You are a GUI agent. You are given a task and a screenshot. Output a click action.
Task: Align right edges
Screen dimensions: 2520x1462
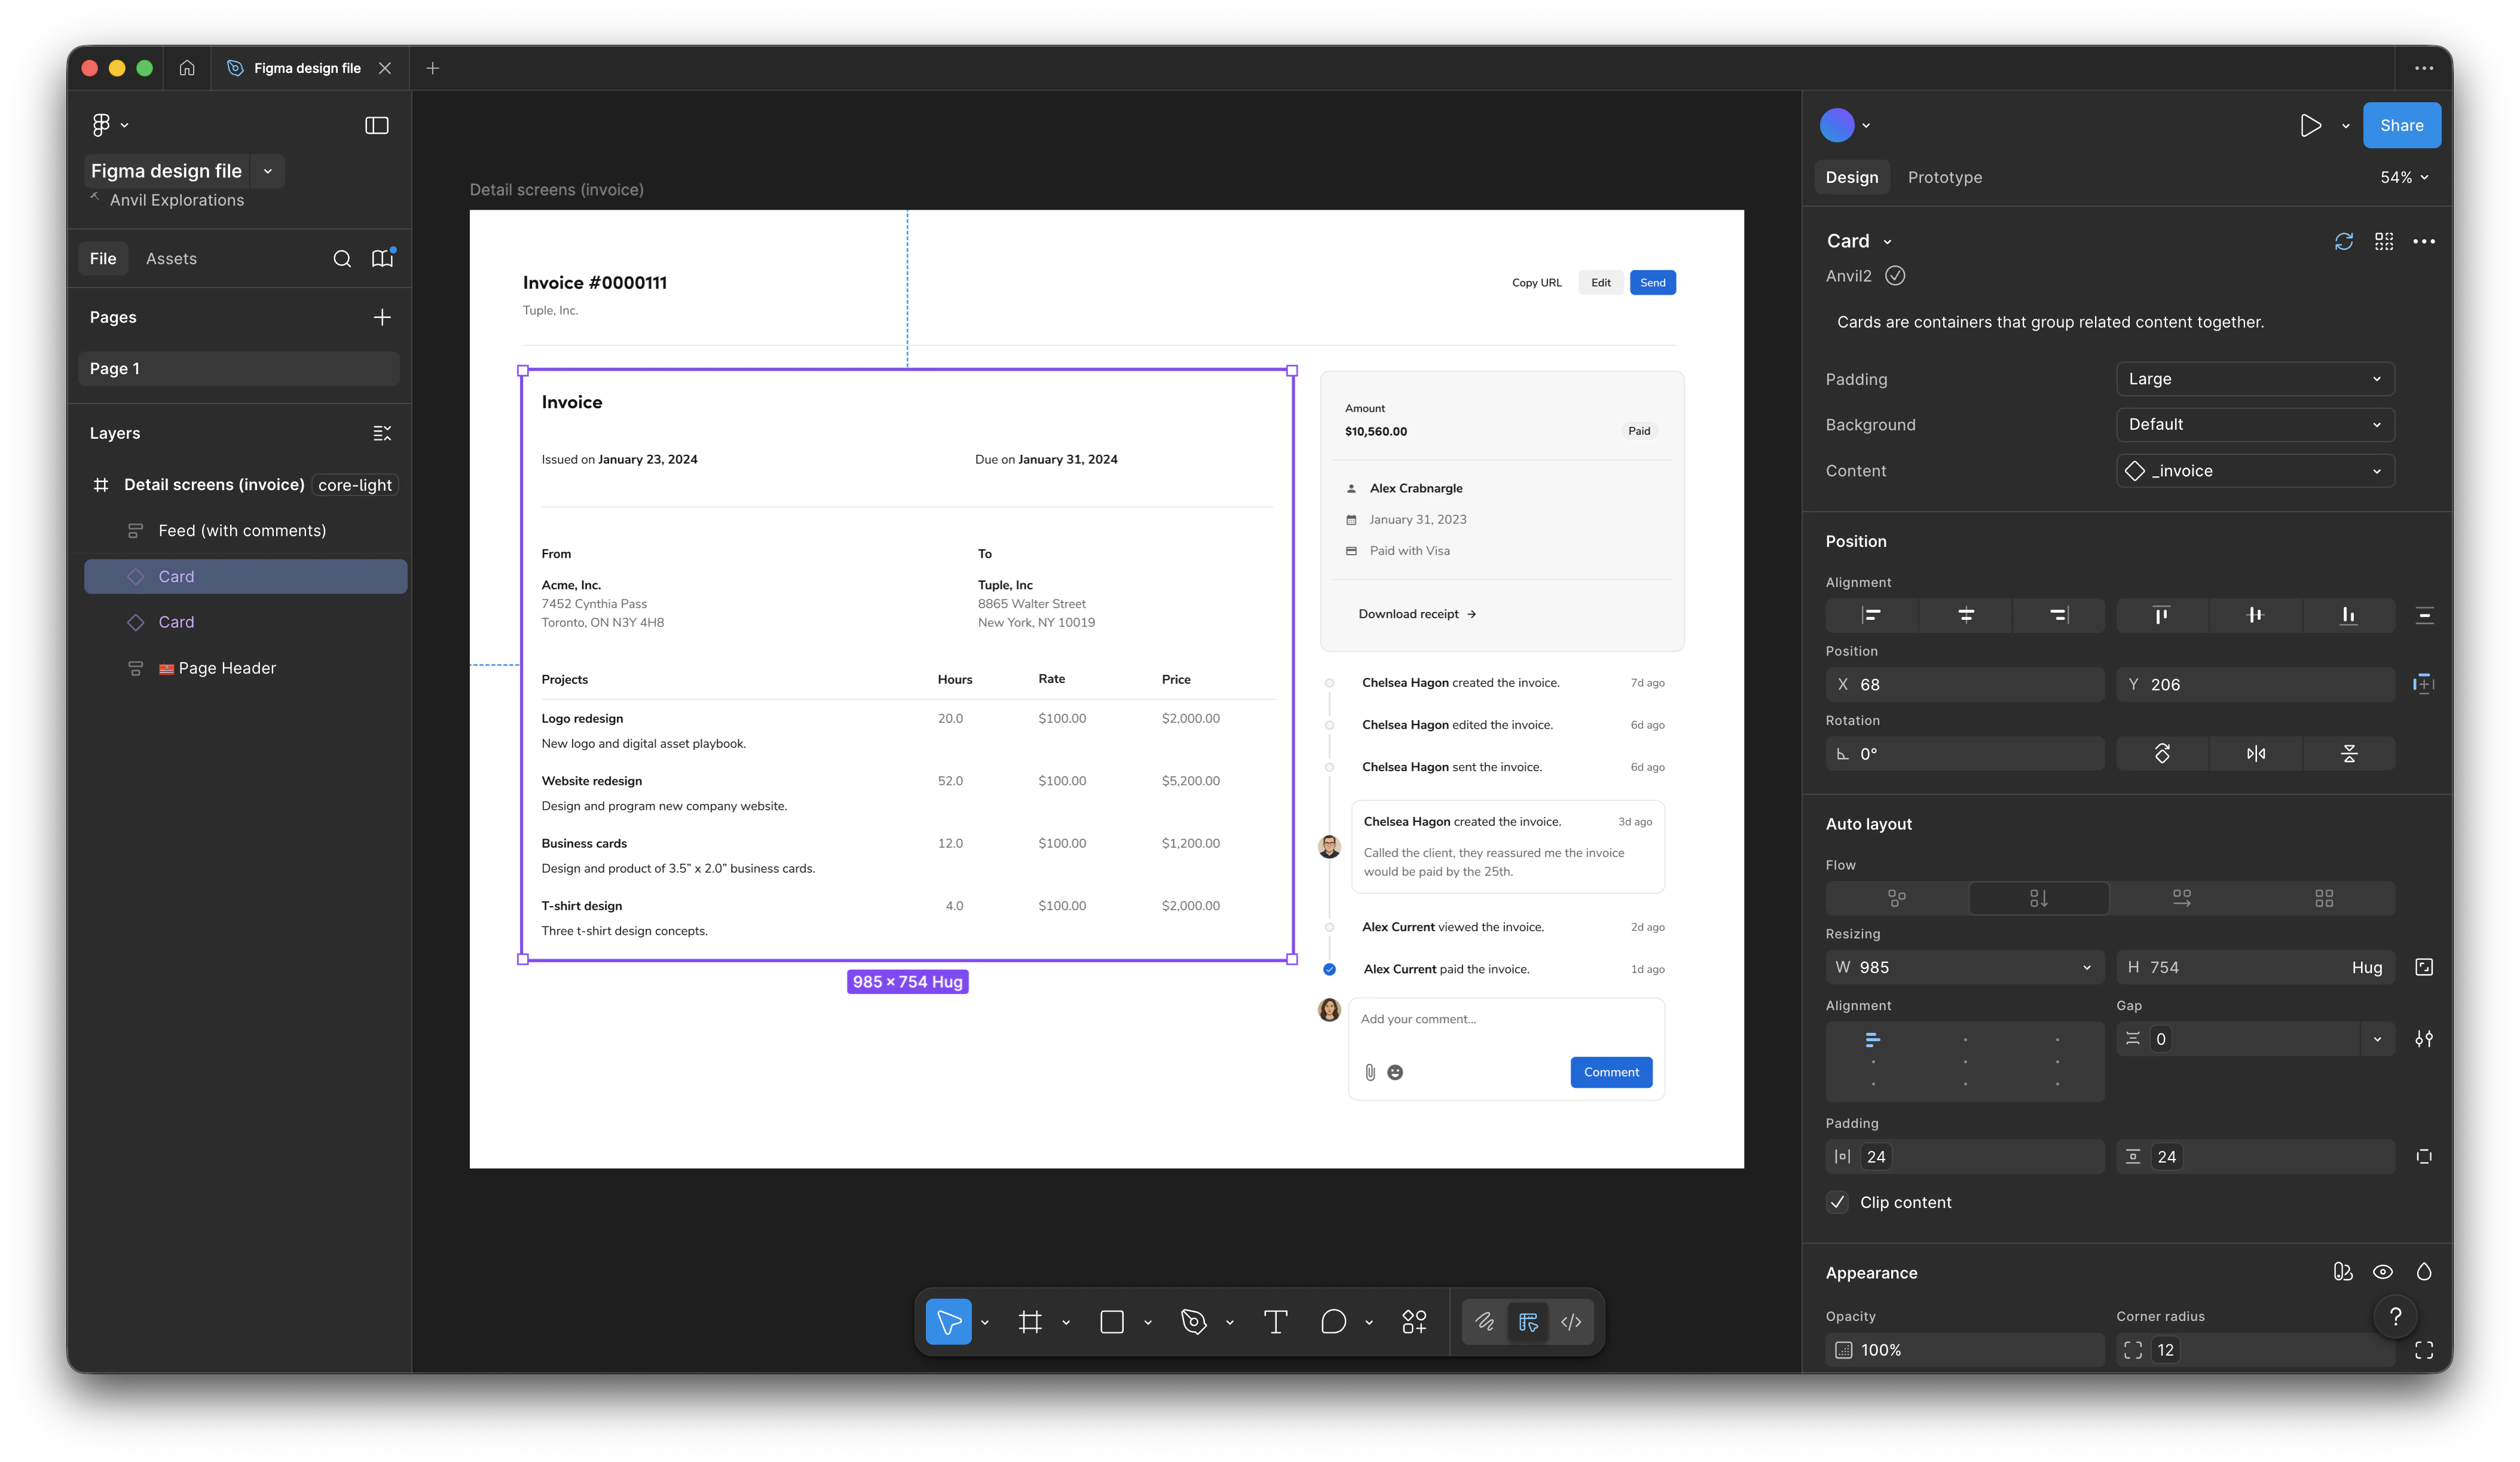(2058, 615)
